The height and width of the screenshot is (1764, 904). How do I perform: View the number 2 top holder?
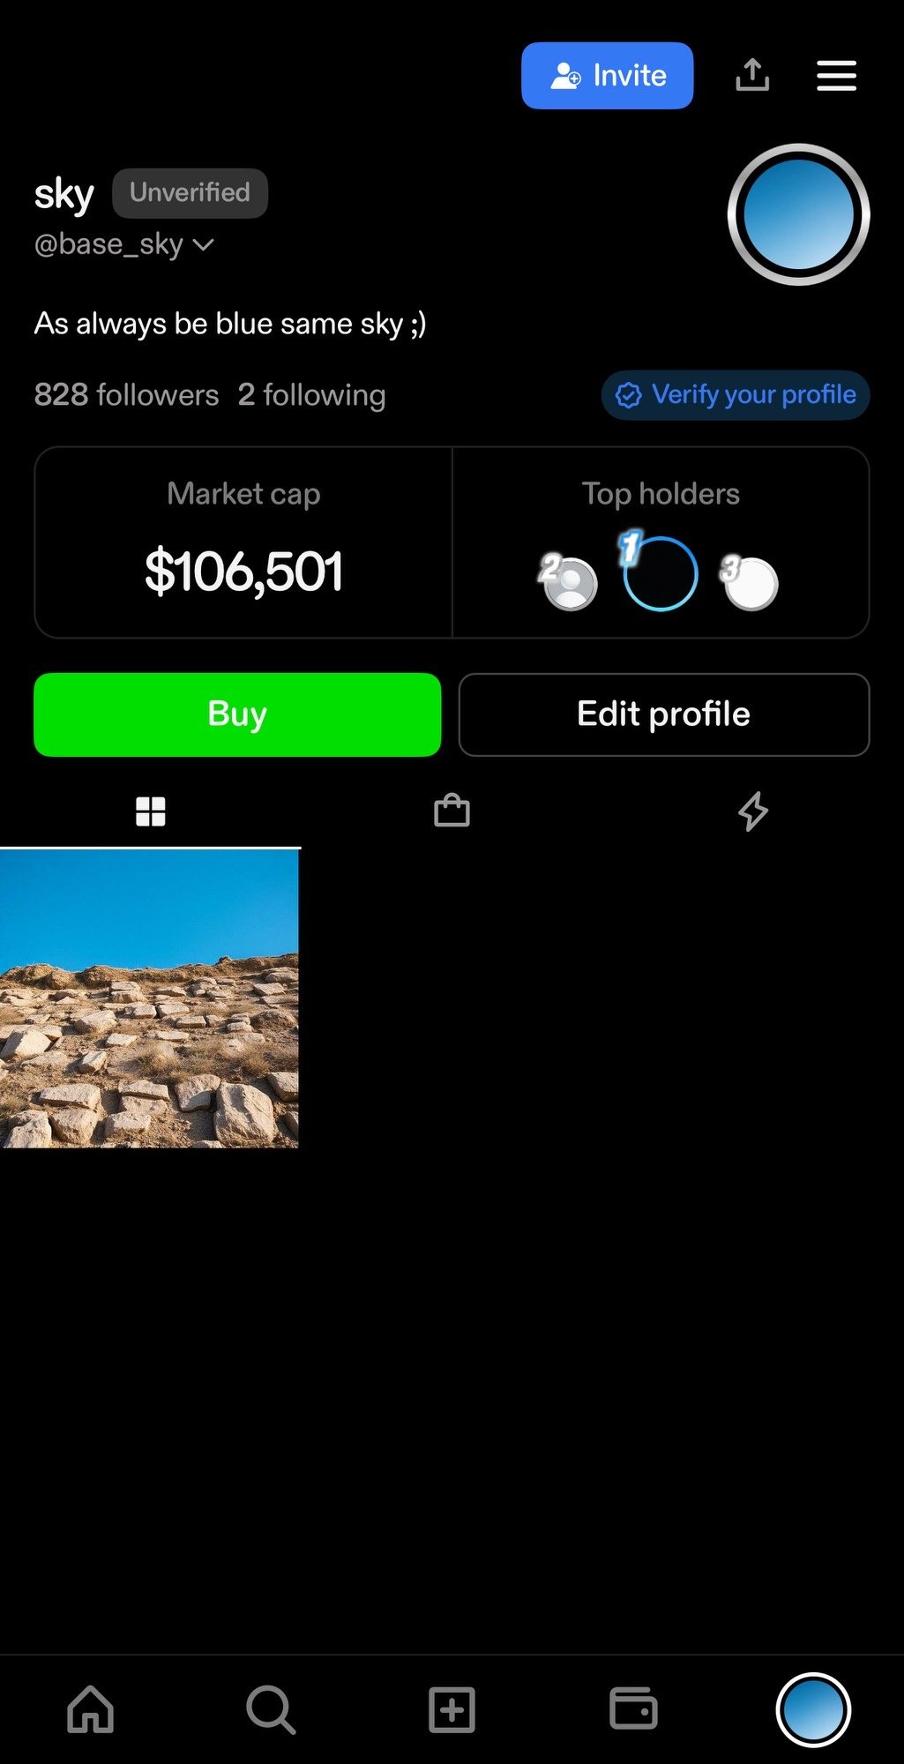pyautogui.click(x=570, y=583)
